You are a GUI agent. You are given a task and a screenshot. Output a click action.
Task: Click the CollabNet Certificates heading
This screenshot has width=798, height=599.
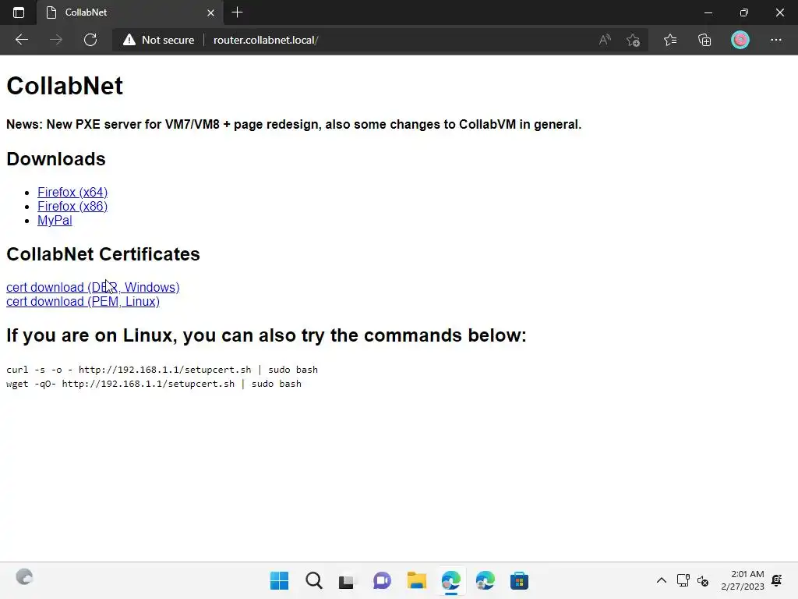103,254
